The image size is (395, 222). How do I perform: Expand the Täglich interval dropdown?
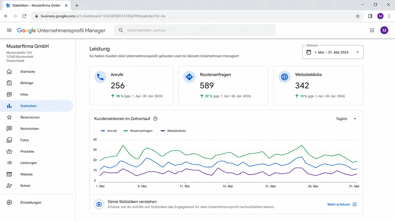[x=346, y=119]
